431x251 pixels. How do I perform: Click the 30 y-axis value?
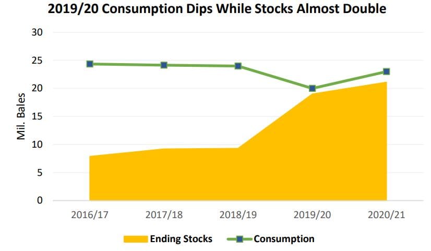[x=37, y=32]
